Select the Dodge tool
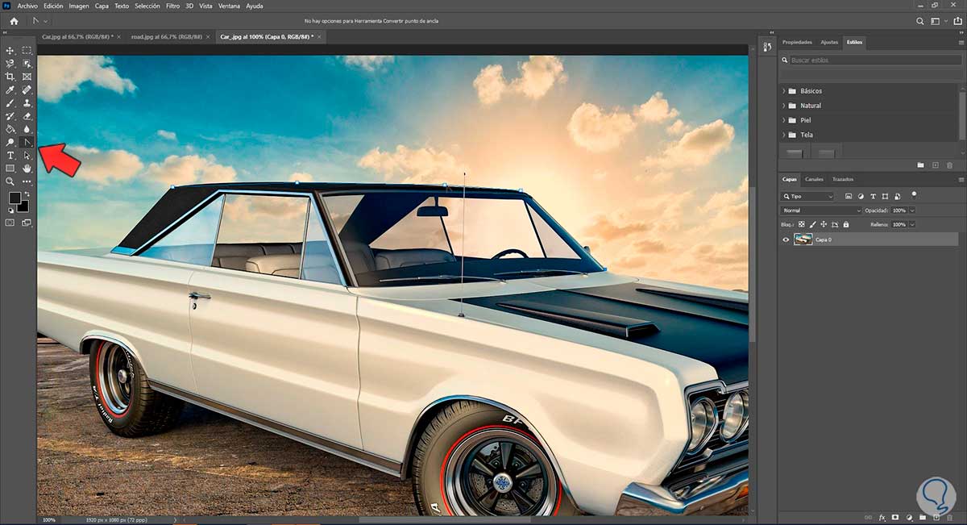The image size is (967, 525). coord(10,142)
